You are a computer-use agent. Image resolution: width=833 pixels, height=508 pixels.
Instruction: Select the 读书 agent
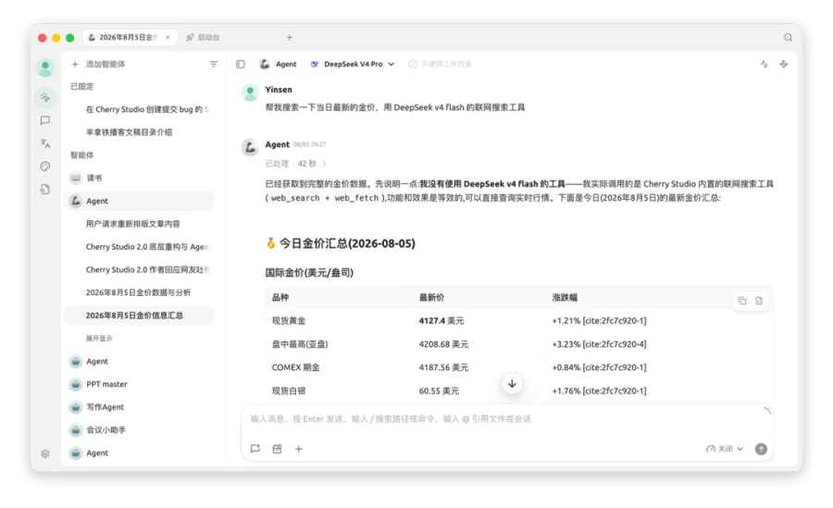pos(141,178)
